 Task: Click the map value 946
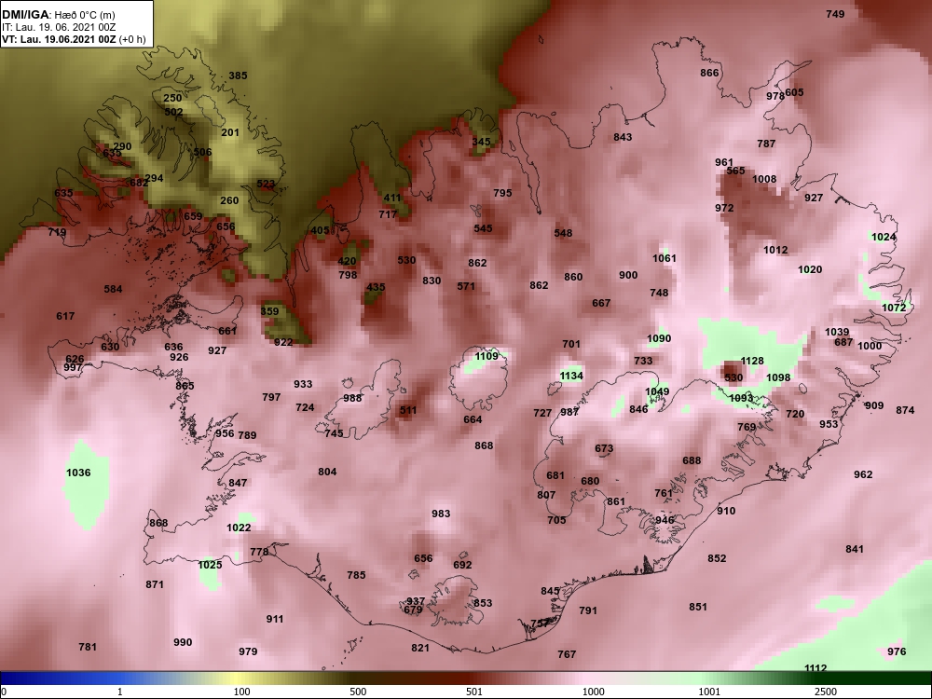click(x=665, y=520)
